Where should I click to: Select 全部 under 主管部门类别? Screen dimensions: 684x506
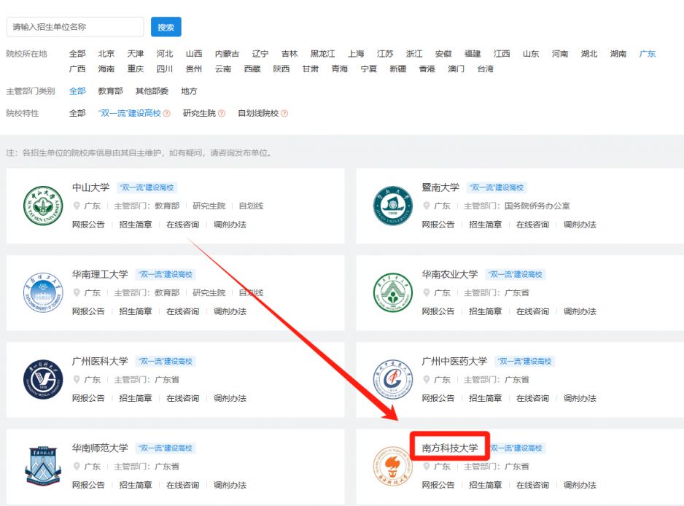coord(77,90)
